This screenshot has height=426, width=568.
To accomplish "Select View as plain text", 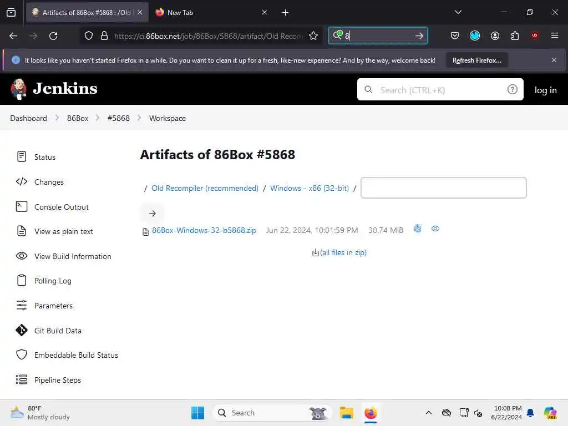I will pos(54,231).
